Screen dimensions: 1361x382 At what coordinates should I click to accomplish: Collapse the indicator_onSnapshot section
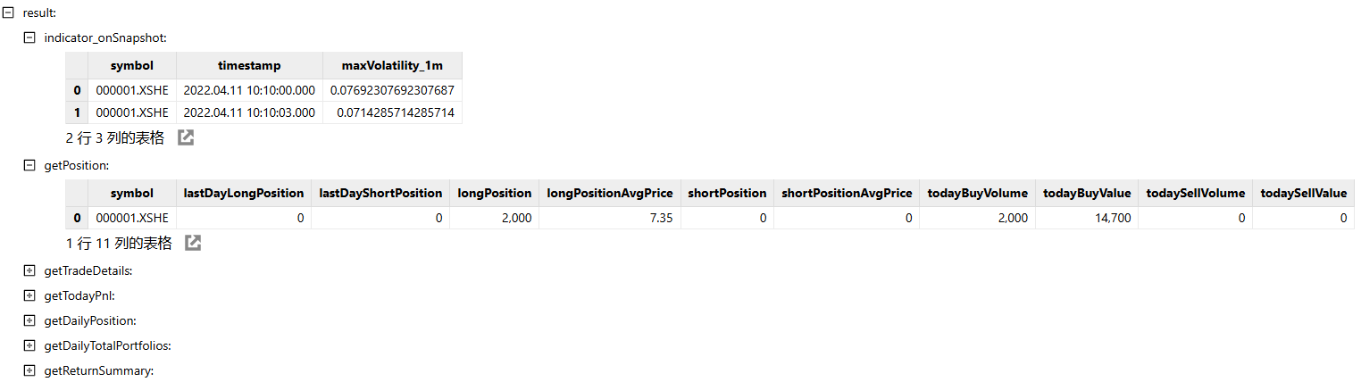coord(29,37)
